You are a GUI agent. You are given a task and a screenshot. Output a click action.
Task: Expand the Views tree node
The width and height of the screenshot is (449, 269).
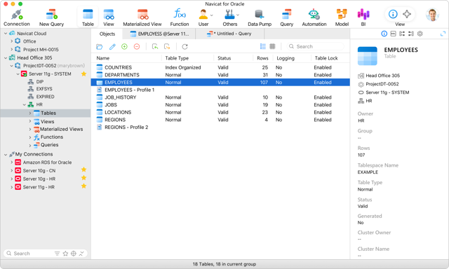pyautogui.click(x=30, y=121)
